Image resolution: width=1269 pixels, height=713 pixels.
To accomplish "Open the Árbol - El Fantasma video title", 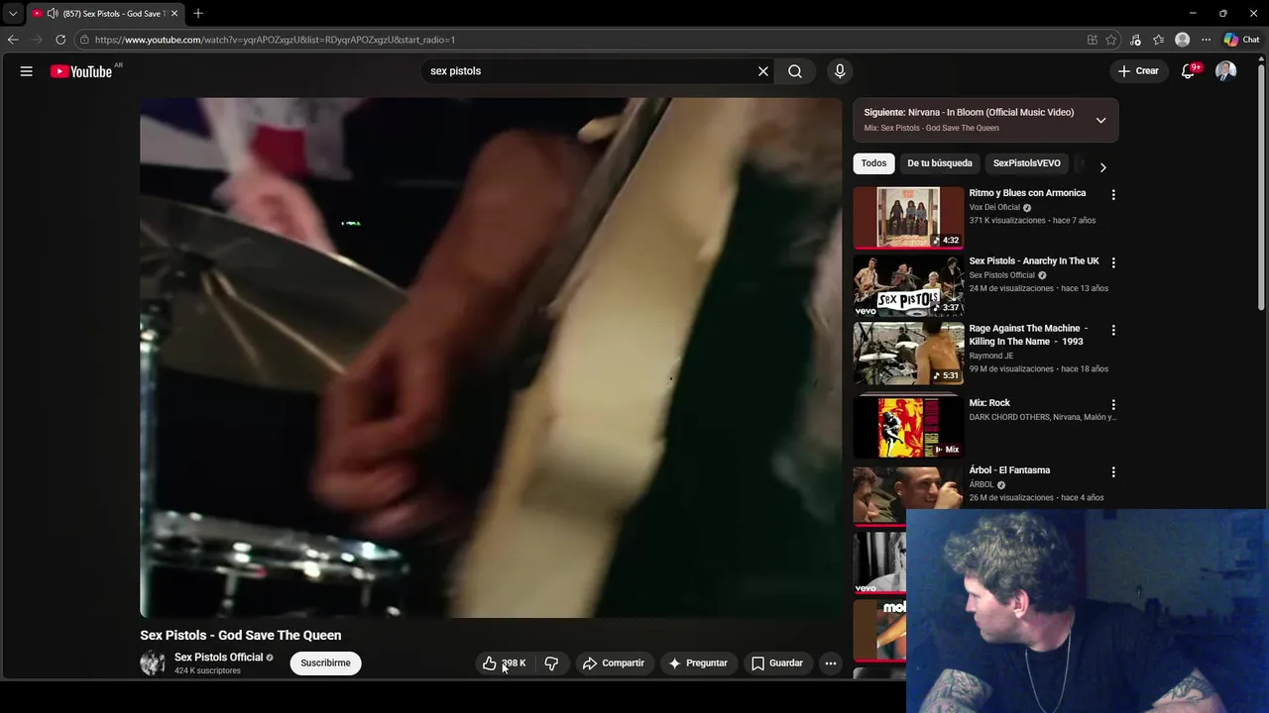I will [x=1009, y=470].
